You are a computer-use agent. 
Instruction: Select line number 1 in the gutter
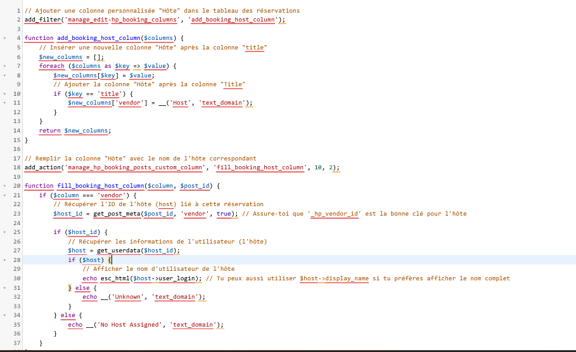click(x=18, y=11)
